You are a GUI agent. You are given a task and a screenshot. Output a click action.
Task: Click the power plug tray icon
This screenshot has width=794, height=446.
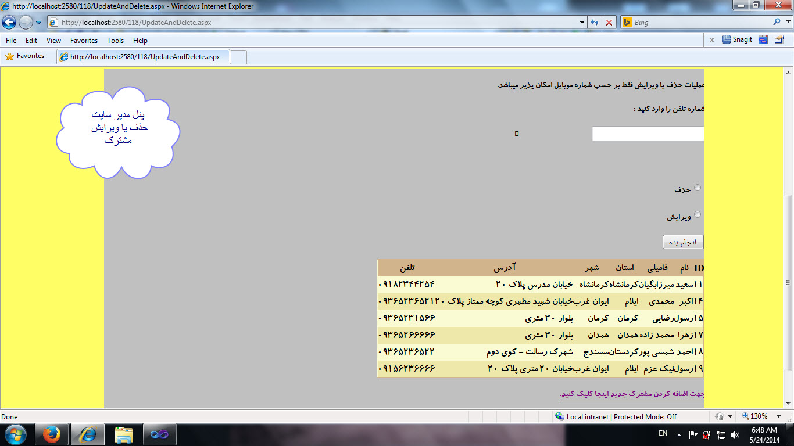(x=707, y=434)
